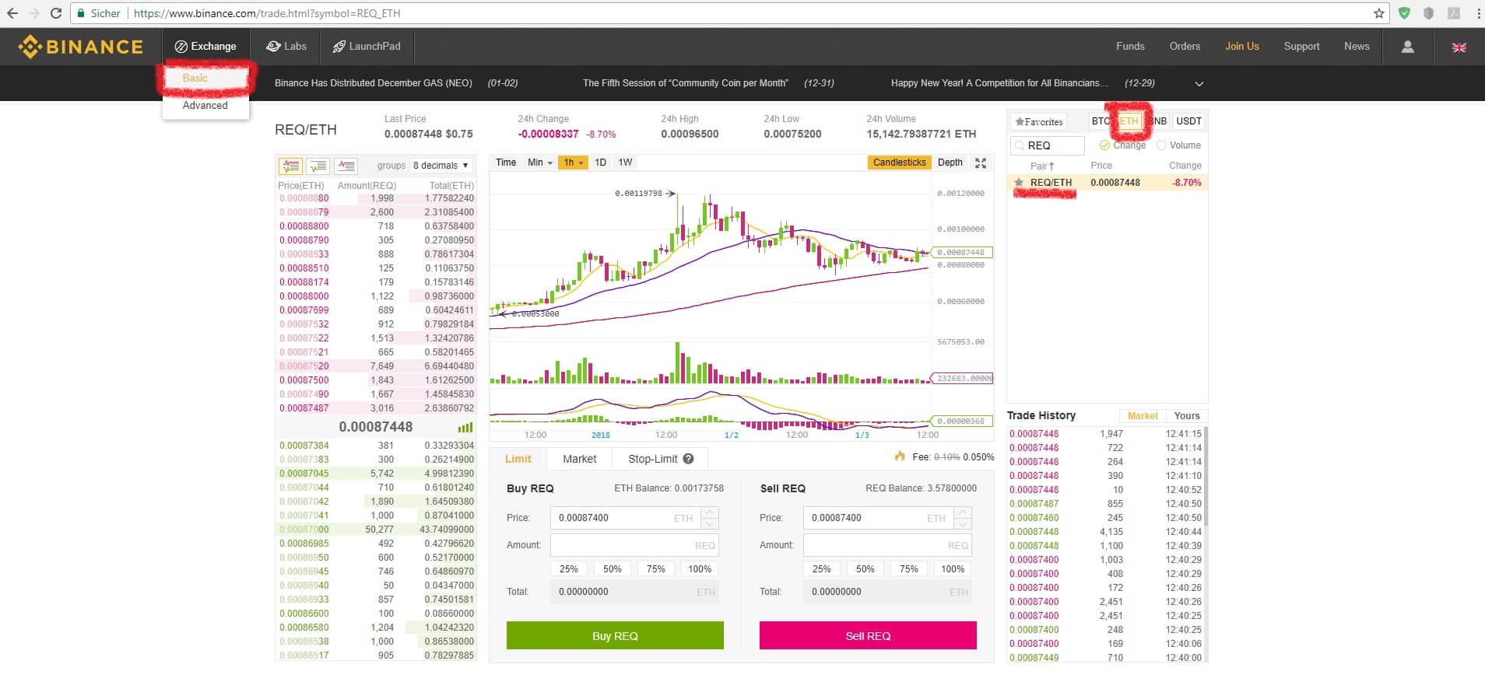Image resolution: width=1485 pixels, height=675 pixels.
Task: Open Funds in top navigation
Action: pyautogui.click(x=1130, y=47)
